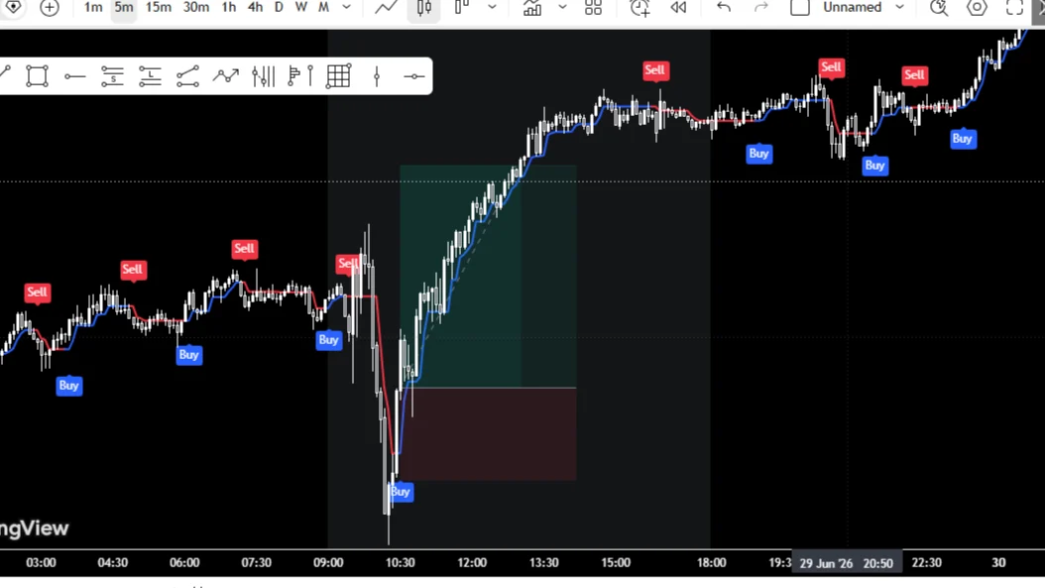Click the Sell label near 15:00
Viewport: 1045px width, 588px height.
pos(654,70)
